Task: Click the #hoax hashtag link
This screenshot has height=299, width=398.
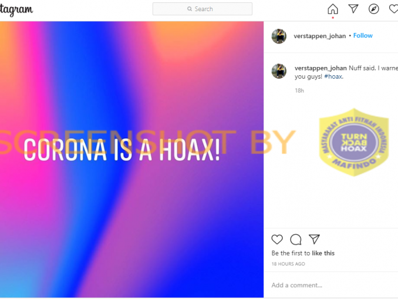Action: [x=333, y=76]
